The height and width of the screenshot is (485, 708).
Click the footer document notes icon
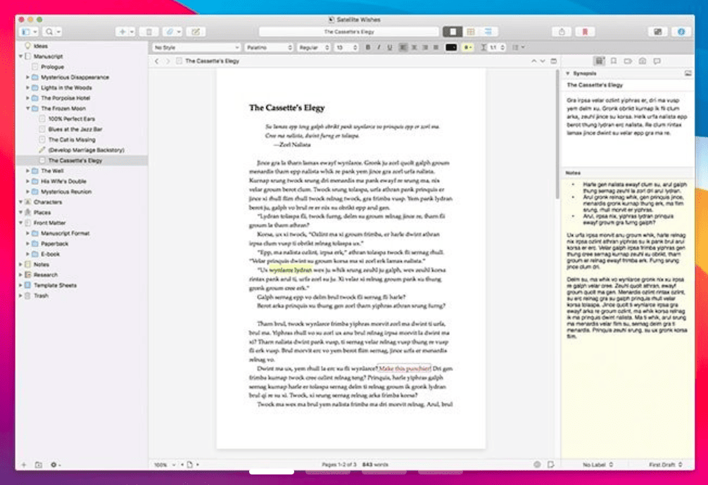[551, 464]
